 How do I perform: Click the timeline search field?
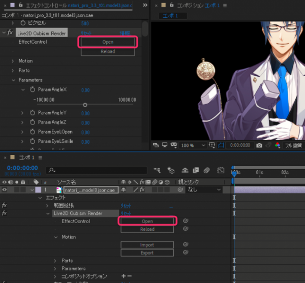pos(97,171)
